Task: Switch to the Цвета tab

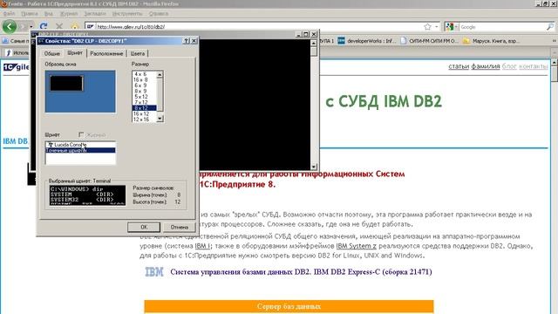Action: pyautogui.click(x=138, y=54)
